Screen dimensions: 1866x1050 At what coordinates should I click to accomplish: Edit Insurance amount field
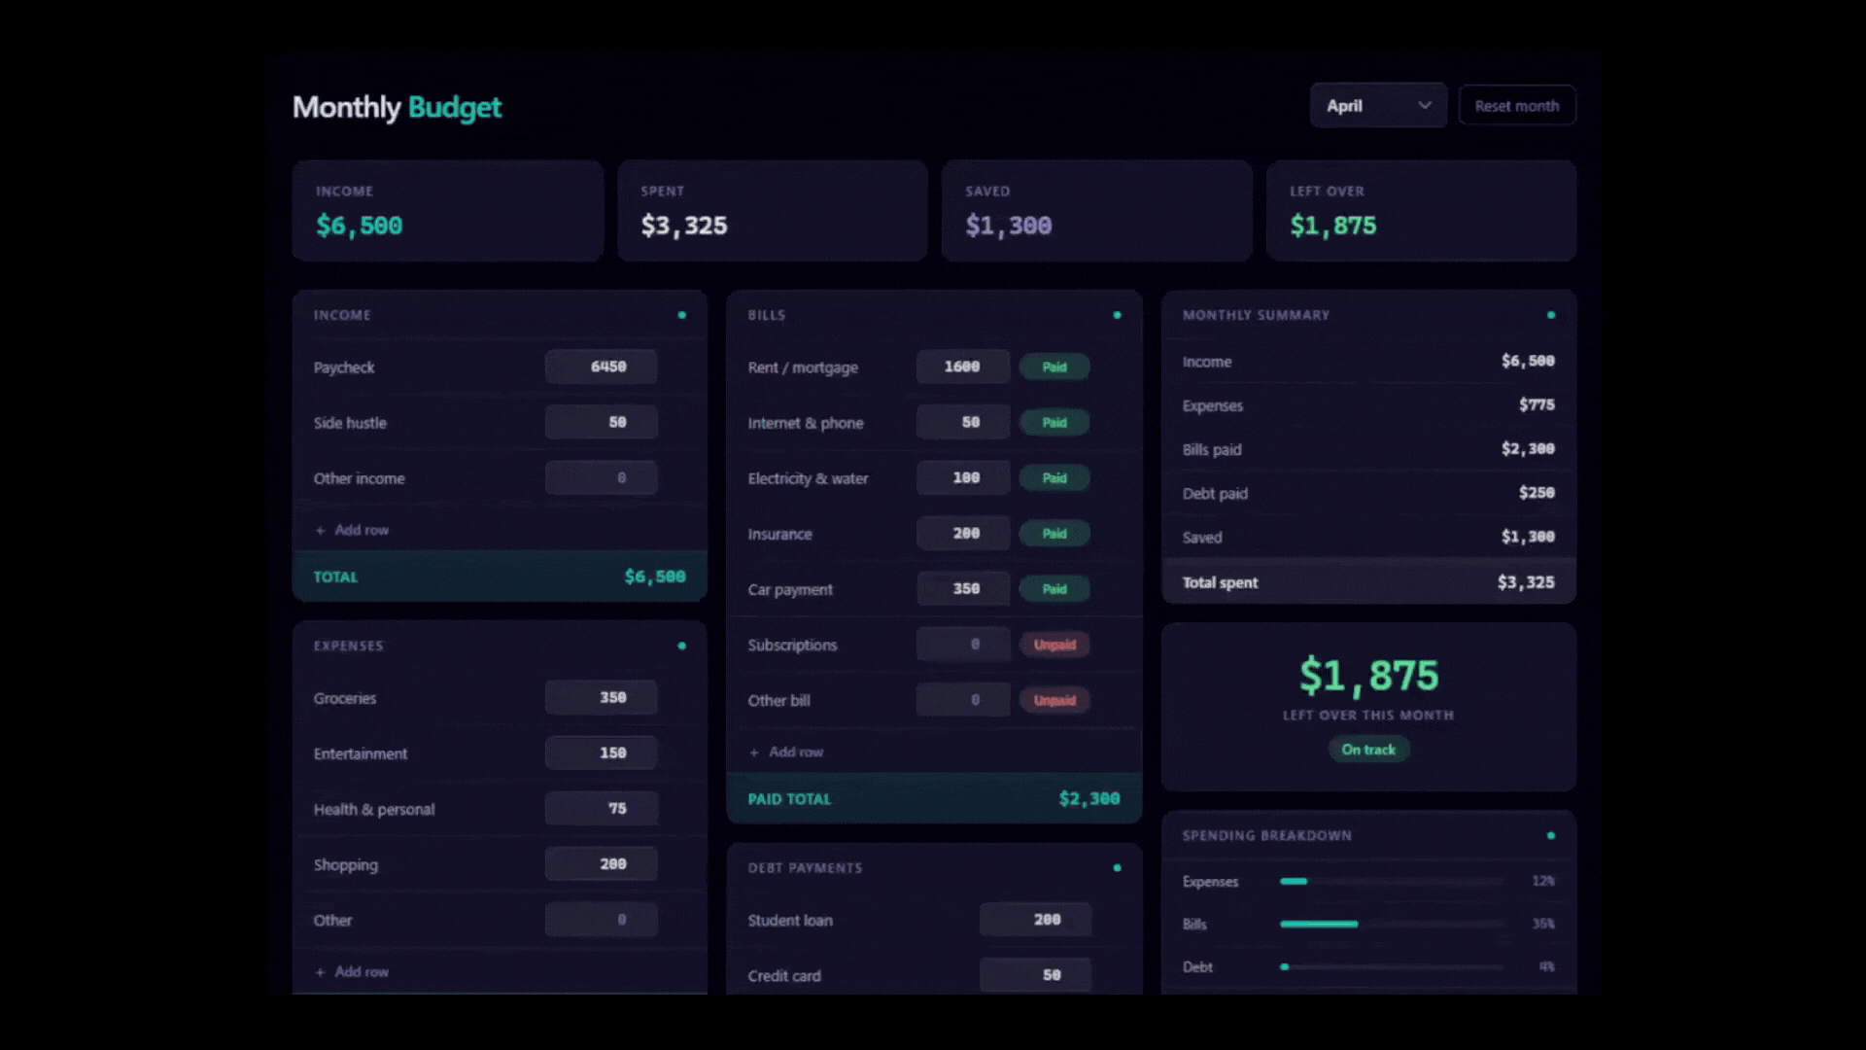tap(962, 533)
